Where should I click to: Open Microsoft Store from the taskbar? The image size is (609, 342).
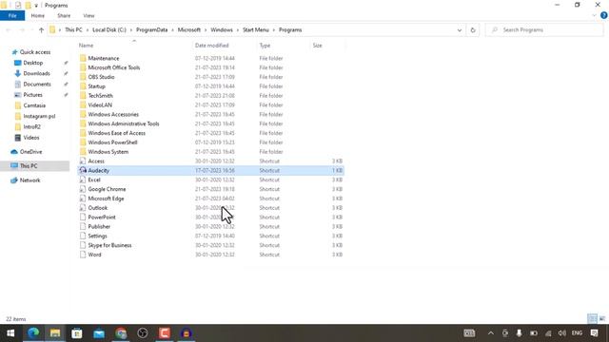click(x=77, y=333)
